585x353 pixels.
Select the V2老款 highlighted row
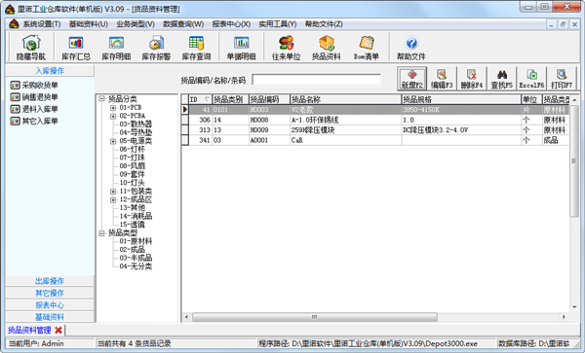(378, 110)
